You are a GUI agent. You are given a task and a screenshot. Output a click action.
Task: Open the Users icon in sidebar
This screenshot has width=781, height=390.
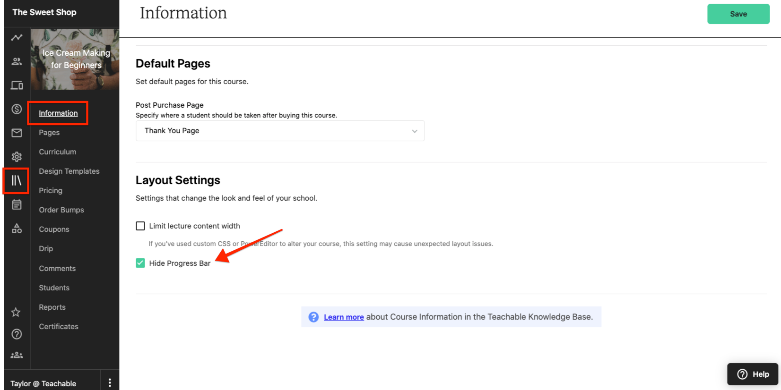pyautogui.click(x=17, y=61)
